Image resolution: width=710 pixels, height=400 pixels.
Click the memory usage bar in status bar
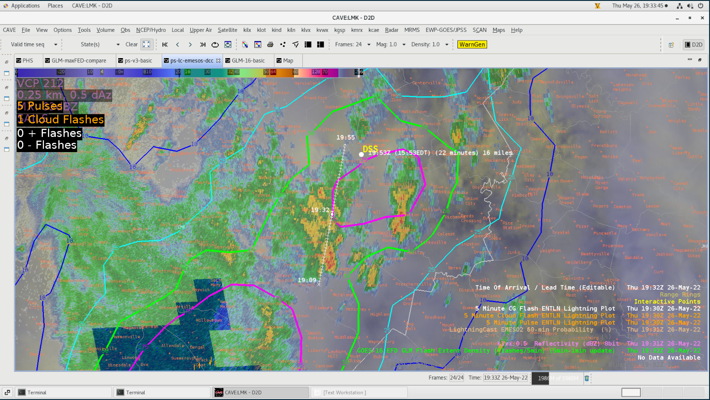tap(557, 378)
